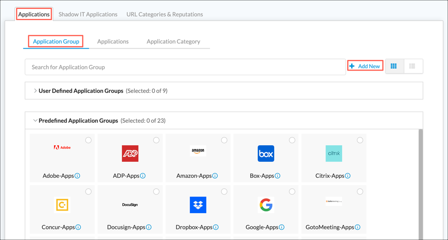Click the Adobe-Apps label
Screen dimensions: 448x240
pyautogui.click(x=58, y=176)
